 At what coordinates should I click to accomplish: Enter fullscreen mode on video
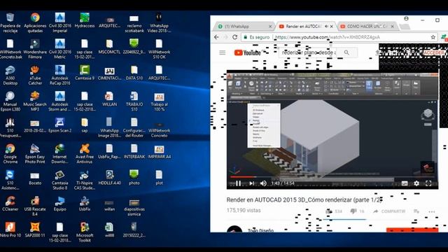pyautogui.click(x=428, y=183)
